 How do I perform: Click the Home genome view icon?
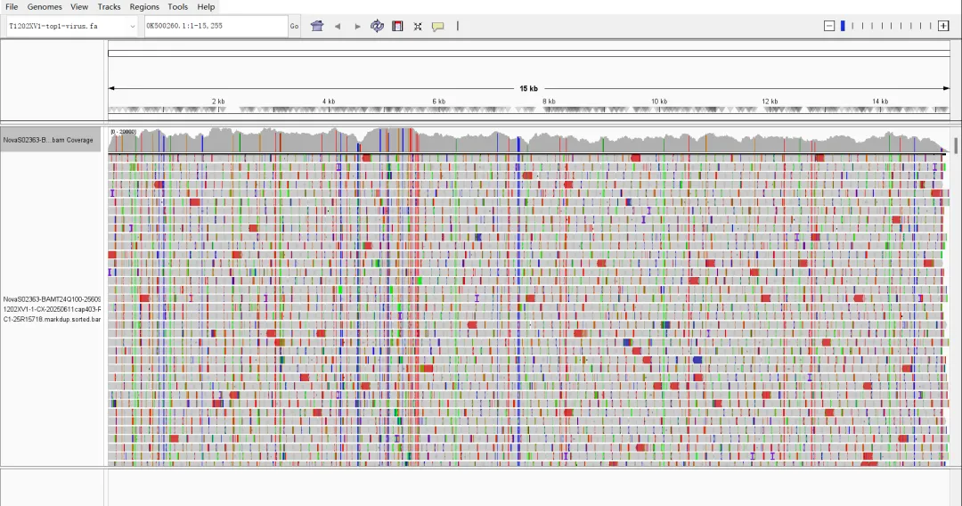click(317, 26)
